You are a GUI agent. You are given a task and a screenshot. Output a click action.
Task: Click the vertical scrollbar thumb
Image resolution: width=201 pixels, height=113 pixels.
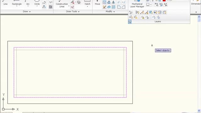coord(199,20)
